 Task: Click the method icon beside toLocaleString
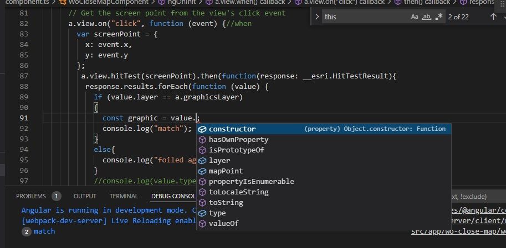point(202,192)
